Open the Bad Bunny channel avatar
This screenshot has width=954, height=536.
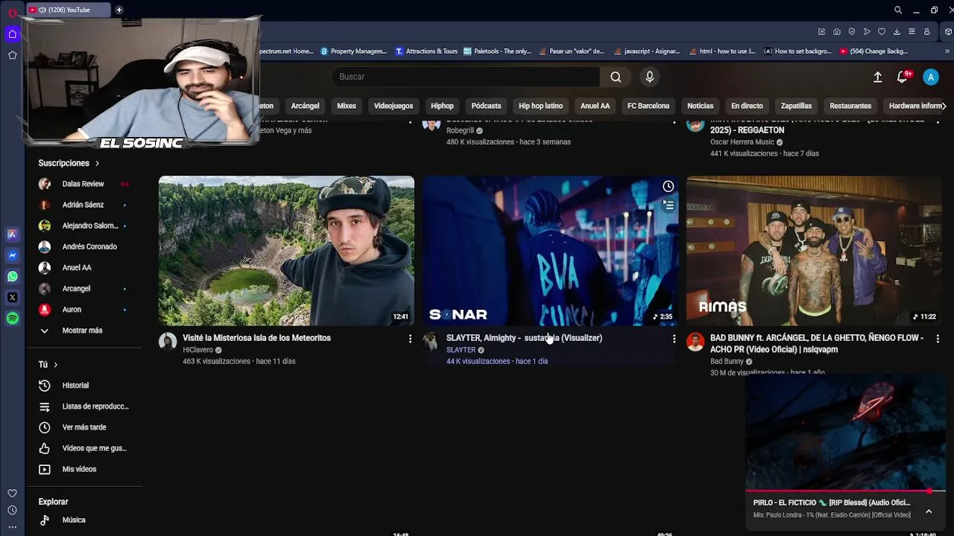[695, 342]
